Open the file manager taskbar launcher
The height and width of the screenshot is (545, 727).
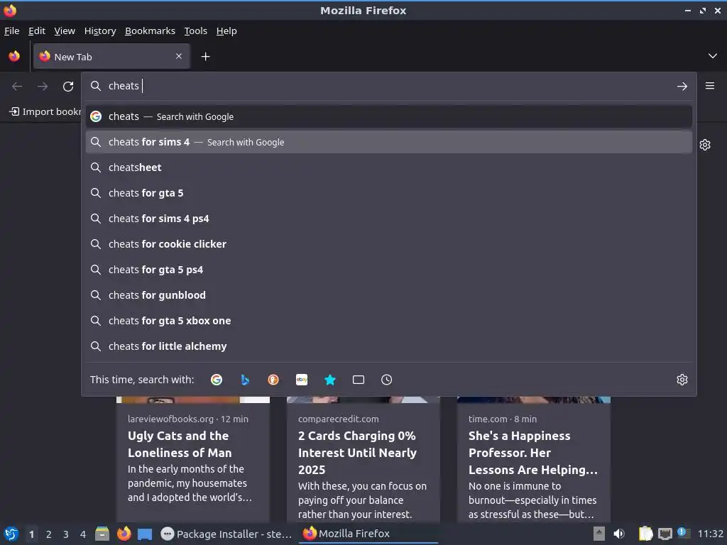102,534
